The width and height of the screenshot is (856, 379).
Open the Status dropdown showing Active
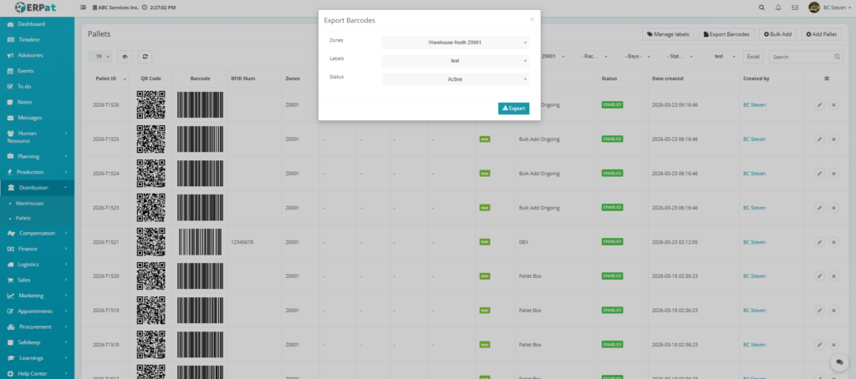coord(455,79)
